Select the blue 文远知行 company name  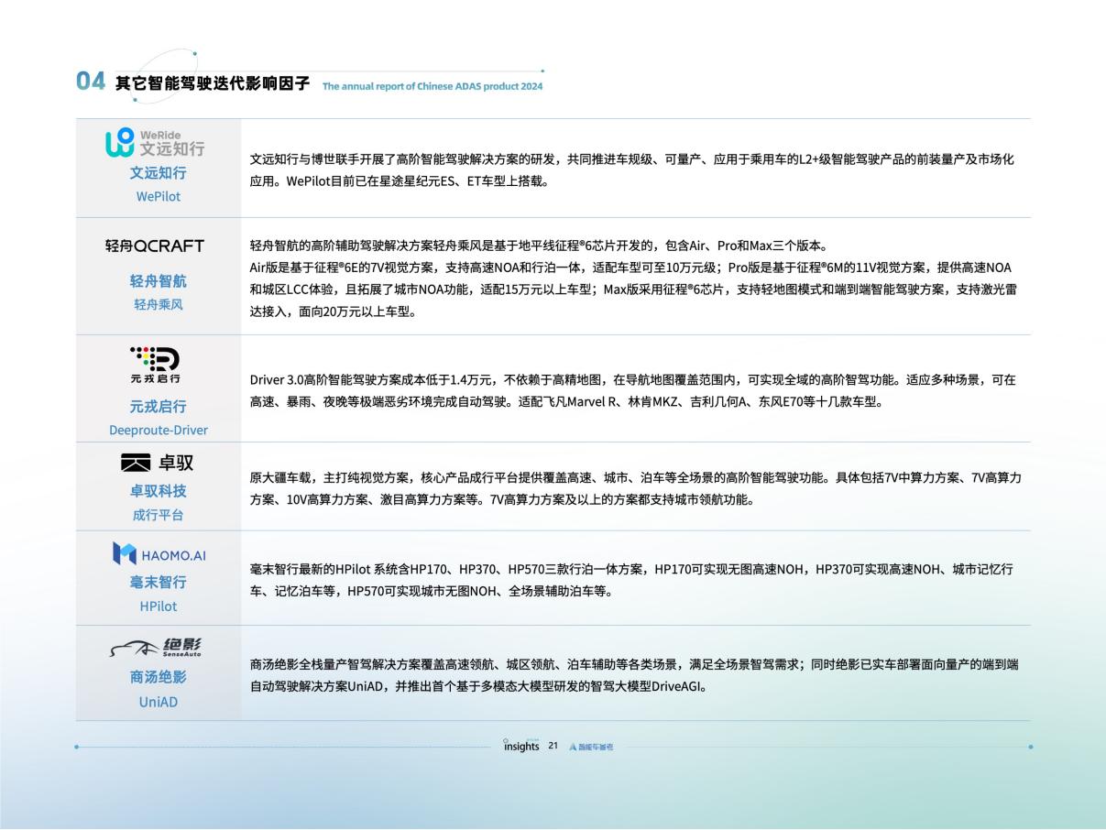158,174
